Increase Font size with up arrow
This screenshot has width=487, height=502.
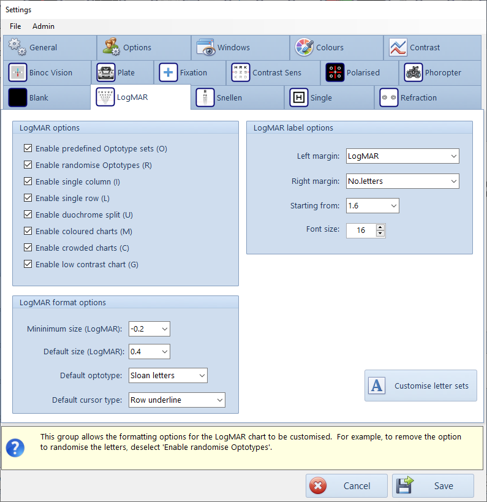380,227
